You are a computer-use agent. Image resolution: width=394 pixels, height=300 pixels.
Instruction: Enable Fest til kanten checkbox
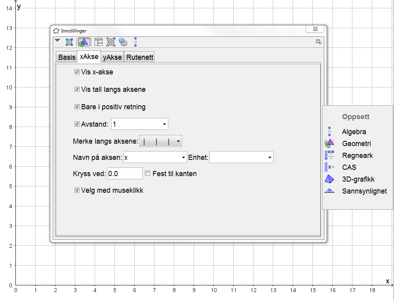[148, 173]
